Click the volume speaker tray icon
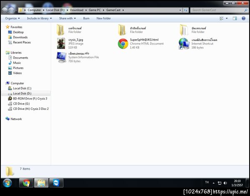 tap(225, 183)
